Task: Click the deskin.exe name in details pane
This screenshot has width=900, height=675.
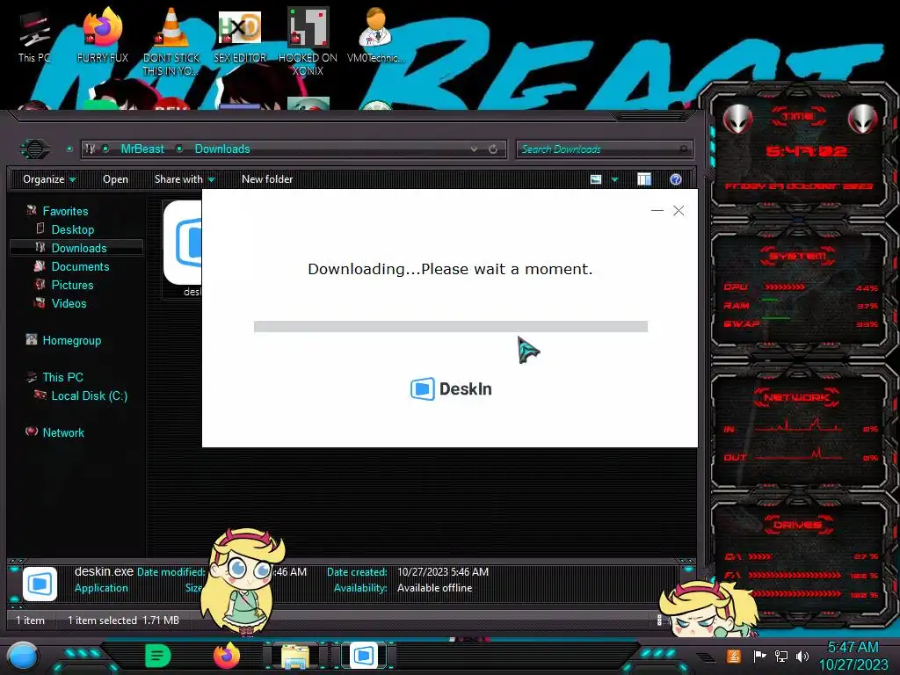Action: (x=104, y=571)
